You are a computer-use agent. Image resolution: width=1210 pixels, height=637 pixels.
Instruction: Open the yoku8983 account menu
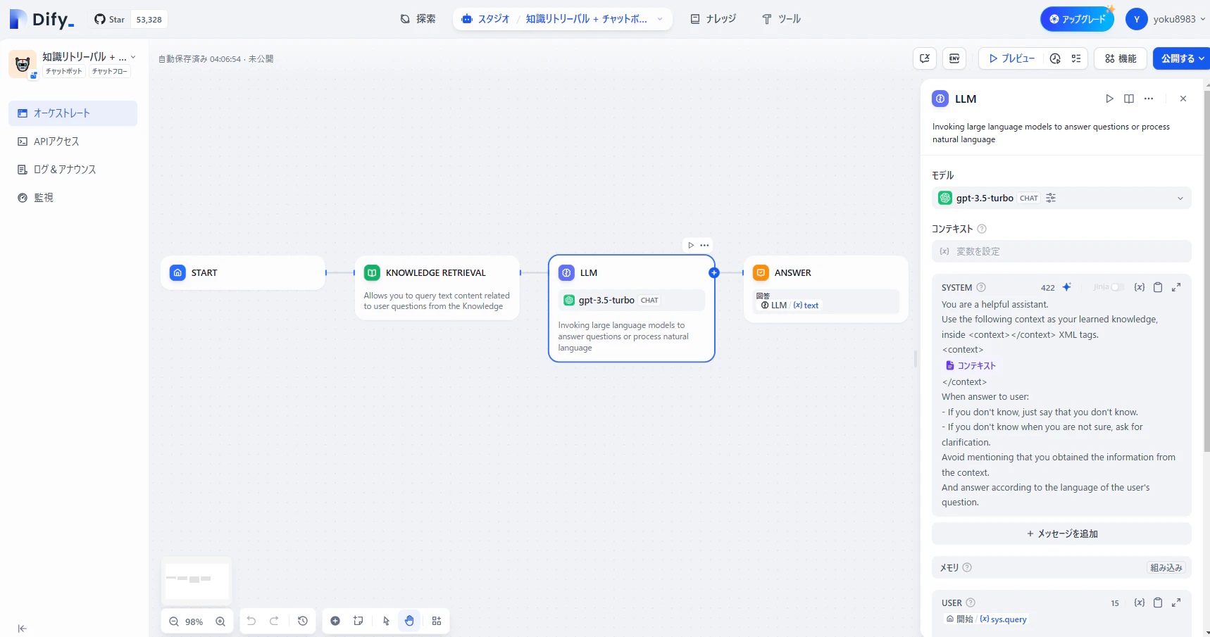pyautogui.click(x=1166, y=19)
